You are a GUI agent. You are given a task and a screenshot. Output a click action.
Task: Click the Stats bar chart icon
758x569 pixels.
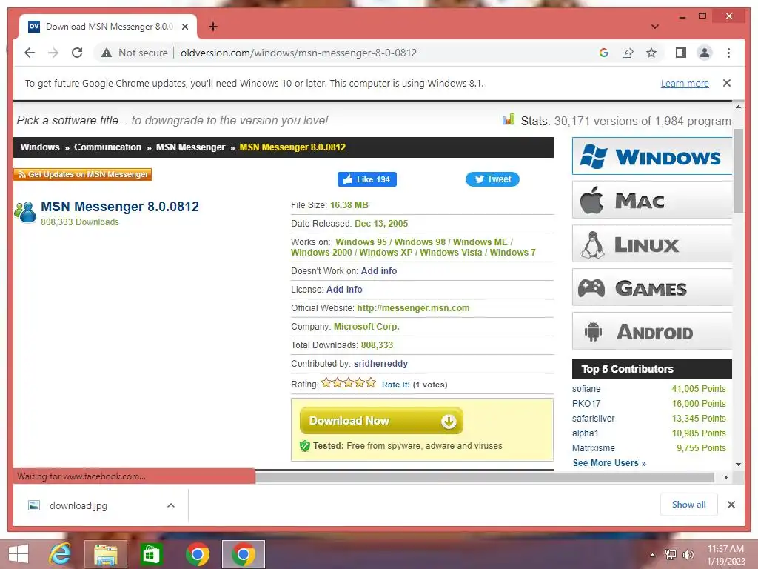(508, 119)
